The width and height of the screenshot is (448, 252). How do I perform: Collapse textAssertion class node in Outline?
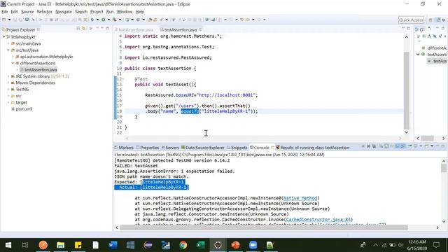pyautogui.click(x=418, y=55)
